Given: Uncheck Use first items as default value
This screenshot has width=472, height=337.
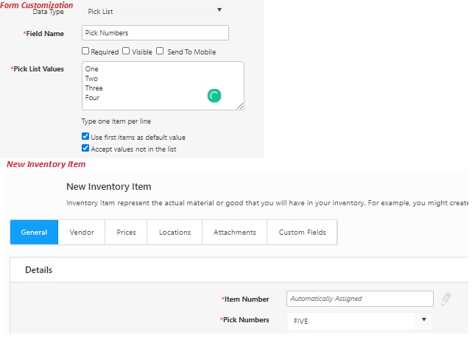Looking at the screenshot, I should tap(85, 137).
